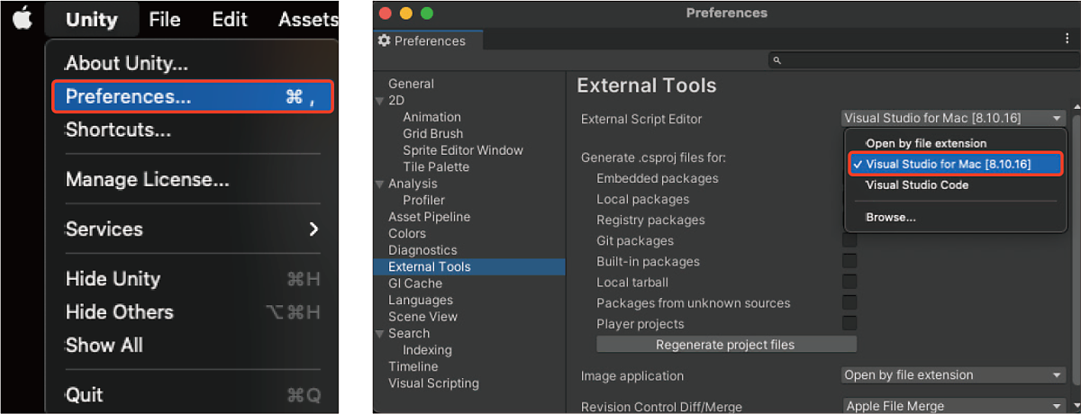1081x414 pixels.
Task: Choose Visual Studio for Mac [8.10.16] option
Action: tap(956, 164)
